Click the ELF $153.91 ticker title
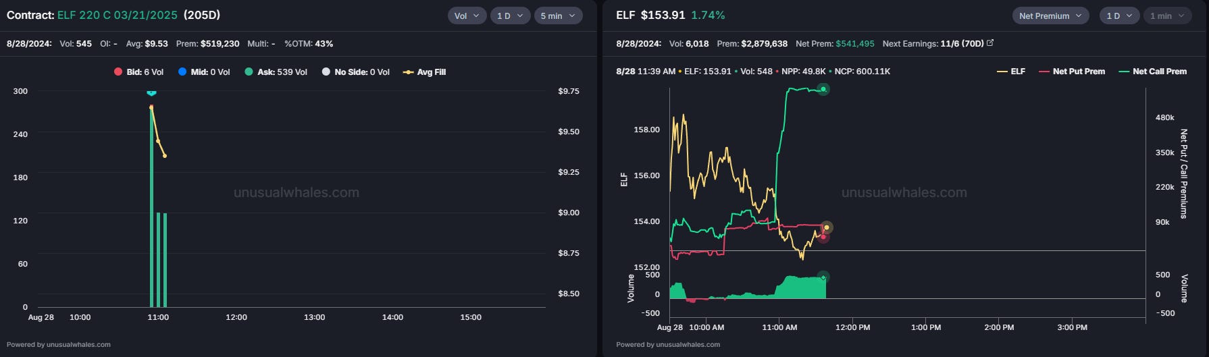The height and width of the screenshot is (357, 1209). click(650, 15)
